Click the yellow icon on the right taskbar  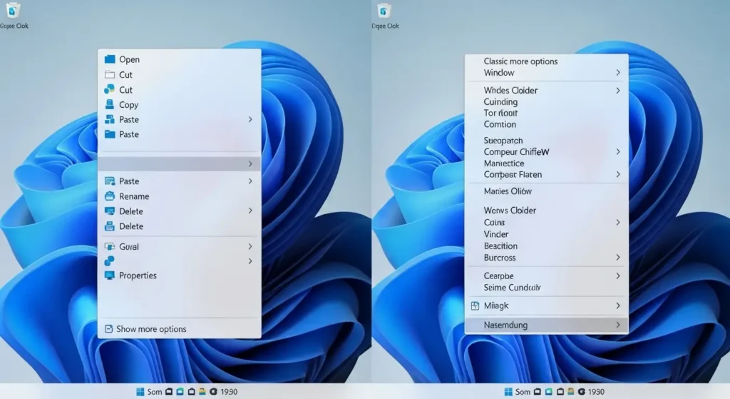click(x=571, y=392)
